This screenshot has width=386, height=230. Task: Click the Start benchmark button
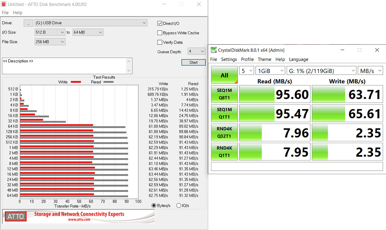pyautogui.click(x=194, y=62)
